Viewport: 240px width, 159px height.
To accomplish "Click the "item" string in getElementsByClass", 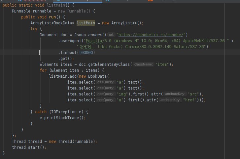I will pyautogui.click(x=162, y=65).
